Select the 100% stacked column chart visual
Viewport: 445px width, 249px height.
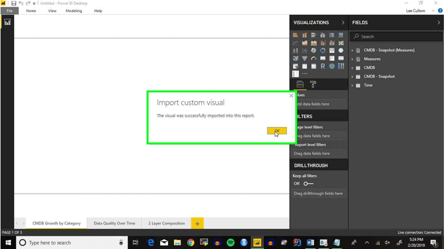(x=341, y=35)
